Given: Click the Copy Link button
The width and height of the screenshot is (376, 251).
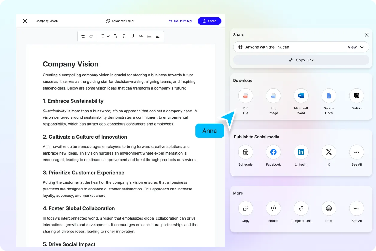Looking at the screenshot, I should (x=301, y=60).
